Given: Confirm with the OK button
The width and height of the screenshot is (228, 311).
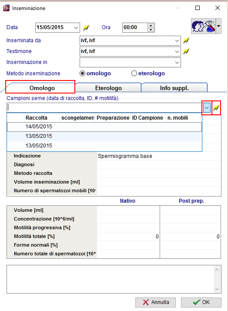Looking at the screenshot, I should [x=201, y=302].
